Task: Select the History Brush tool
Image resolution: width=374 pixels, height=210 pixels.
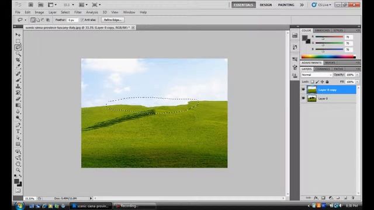Action: point(18,93)
